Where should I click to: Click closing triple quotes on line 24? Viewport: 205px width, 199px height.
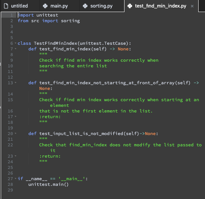tap(43, 161)
